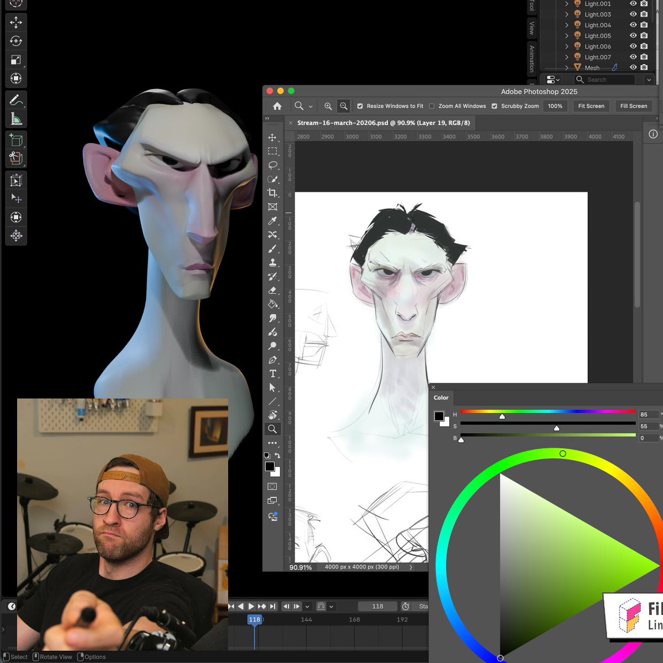This screenshot has height=663, width=663.
Task: Click the Zoom In magnifier
Action: 328,106
